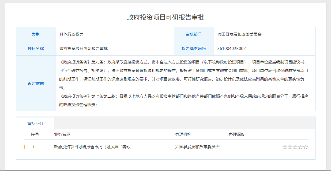Click the third rating star

coord(295,147)
